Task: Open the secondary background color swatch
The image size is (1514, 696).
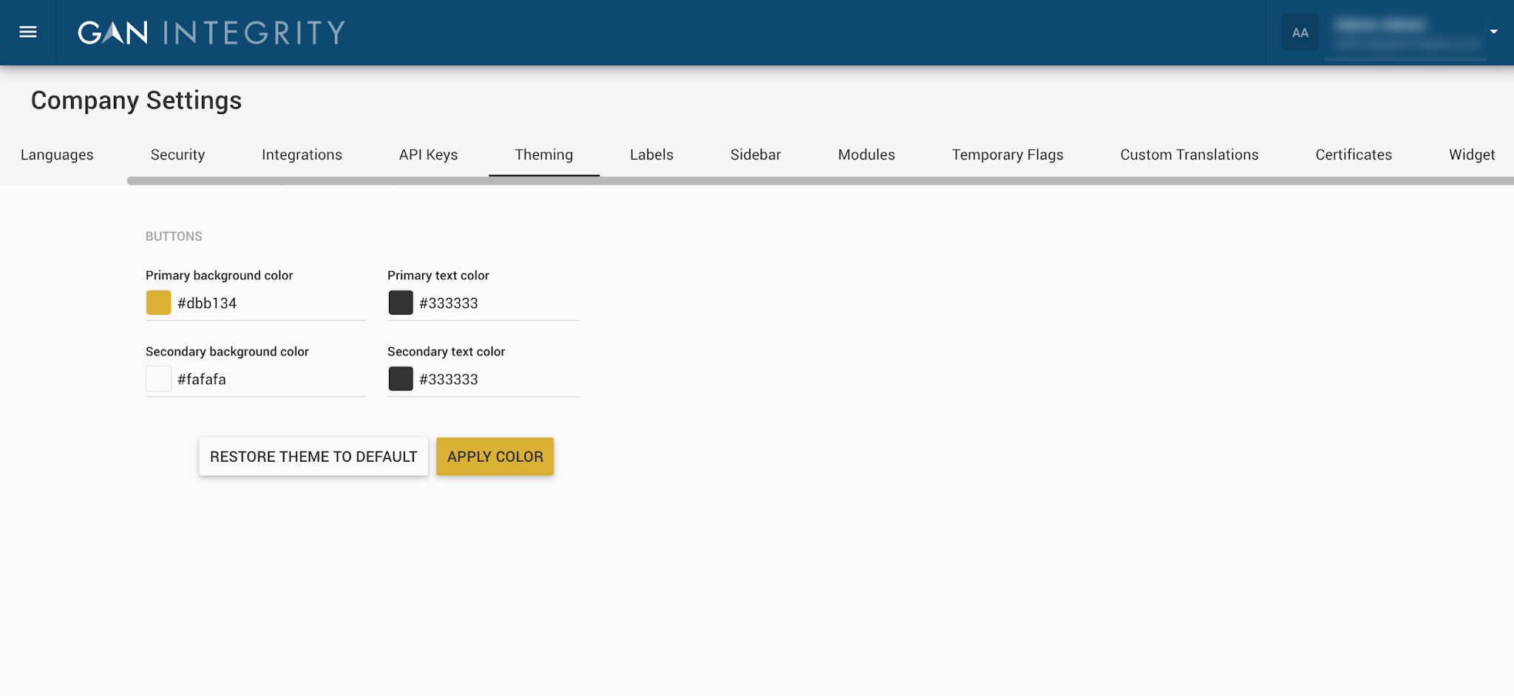Action: tap(158, 379)
